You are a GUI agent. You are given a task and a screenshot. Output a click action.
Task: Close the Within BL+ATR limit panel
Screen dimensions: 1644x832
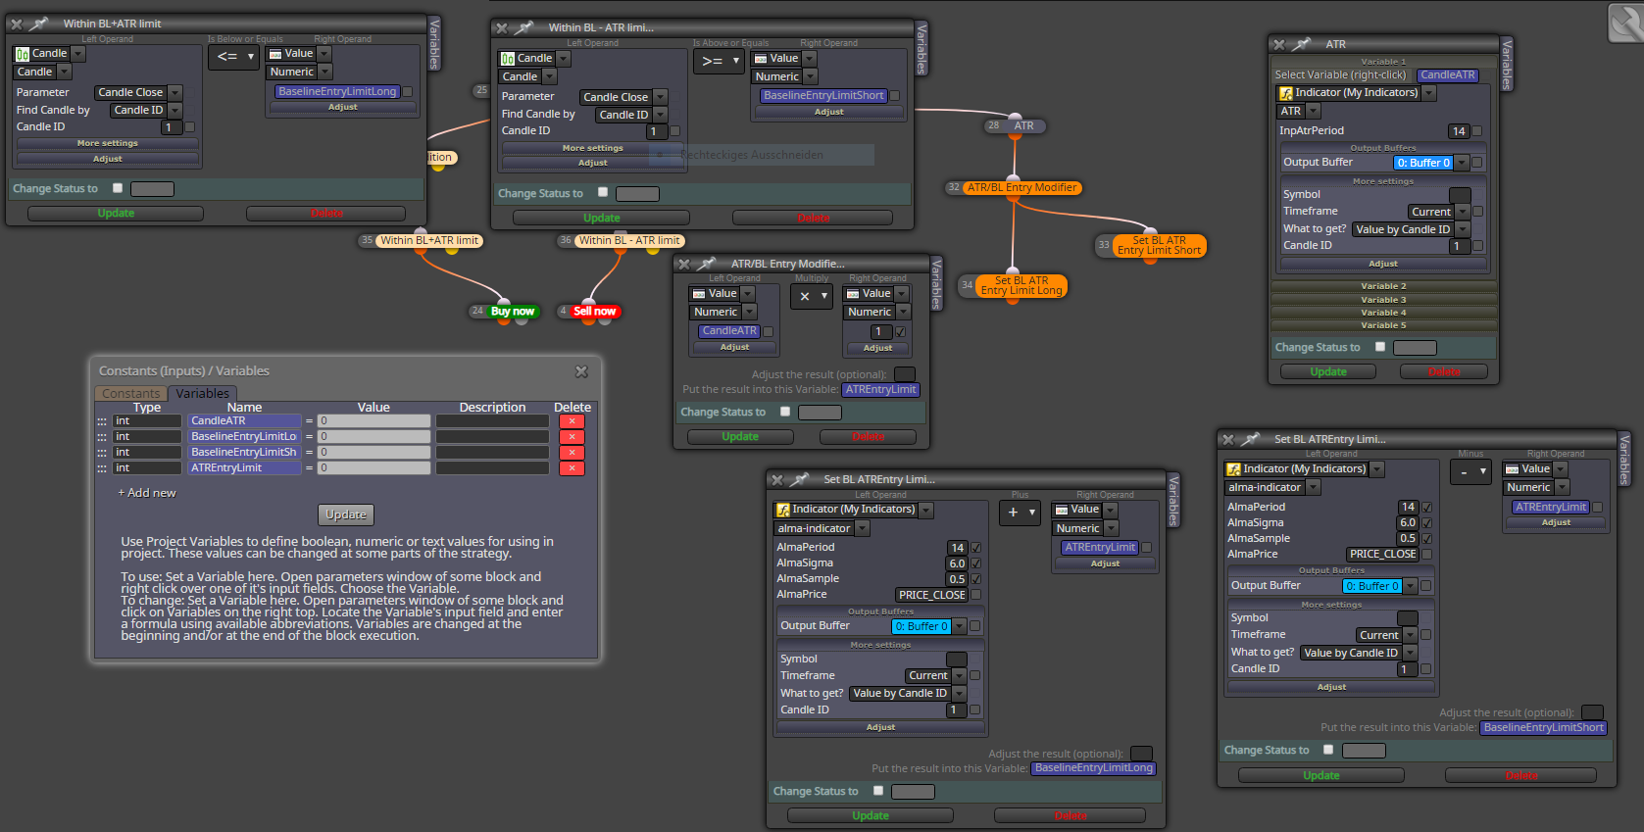tap(17, 24)
